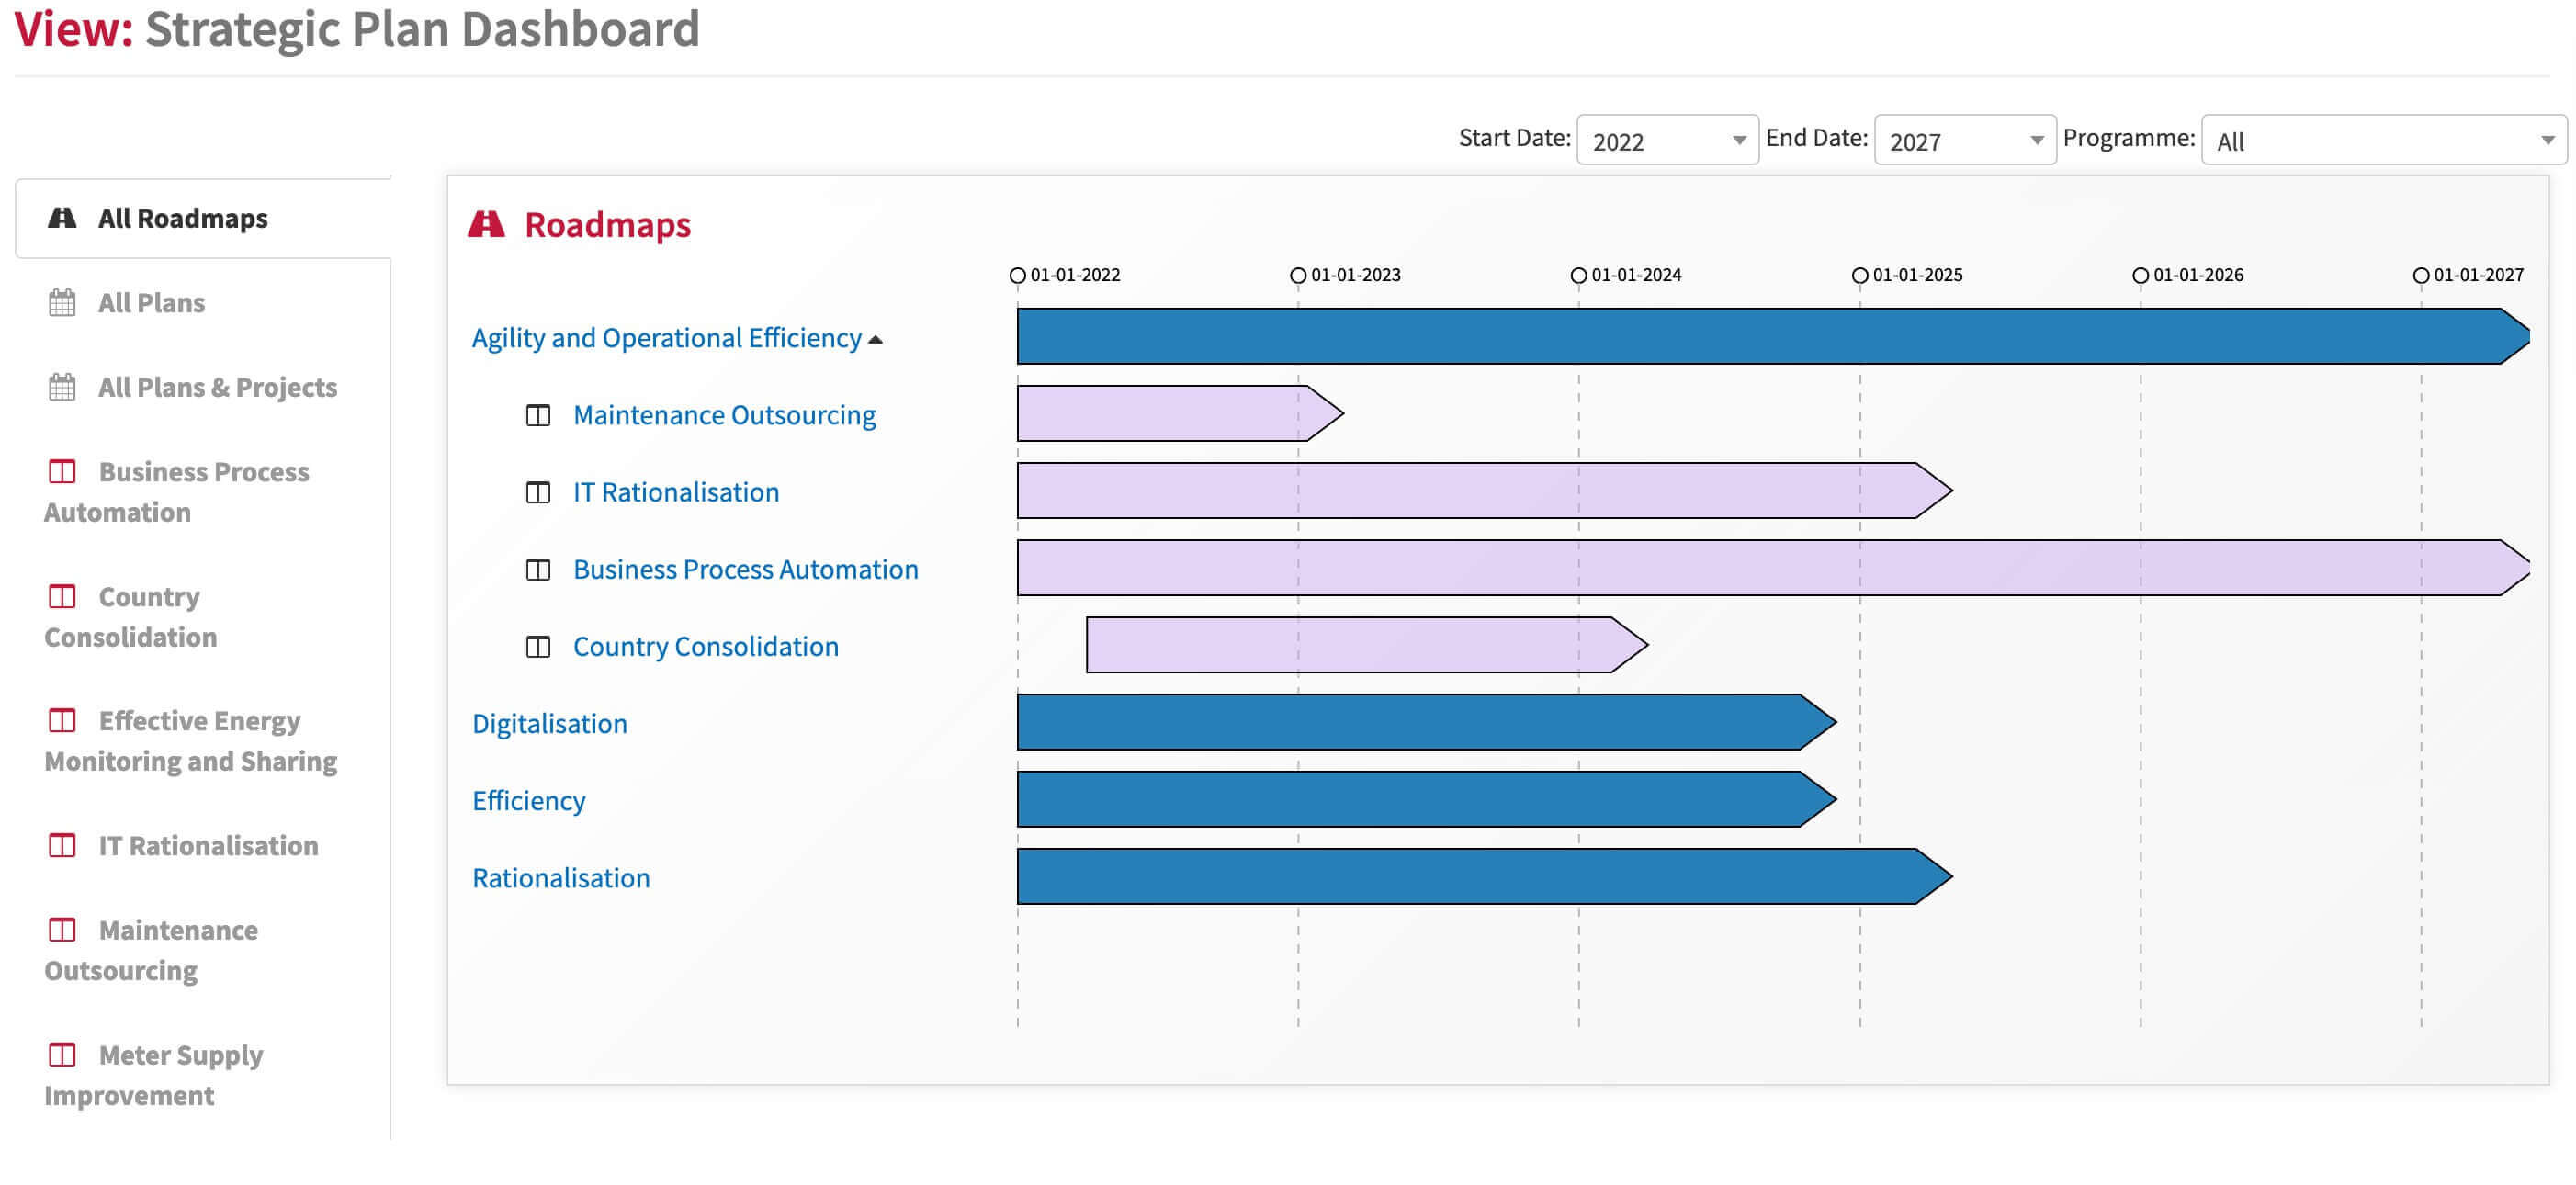This screenshot has width=2576, height=1185.
Task: Open Country Consolidation link in roadmap list
Action: [705, 645]
